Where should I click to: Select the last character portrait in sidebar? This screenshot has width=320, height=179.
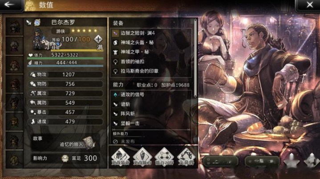coord(14,159)
